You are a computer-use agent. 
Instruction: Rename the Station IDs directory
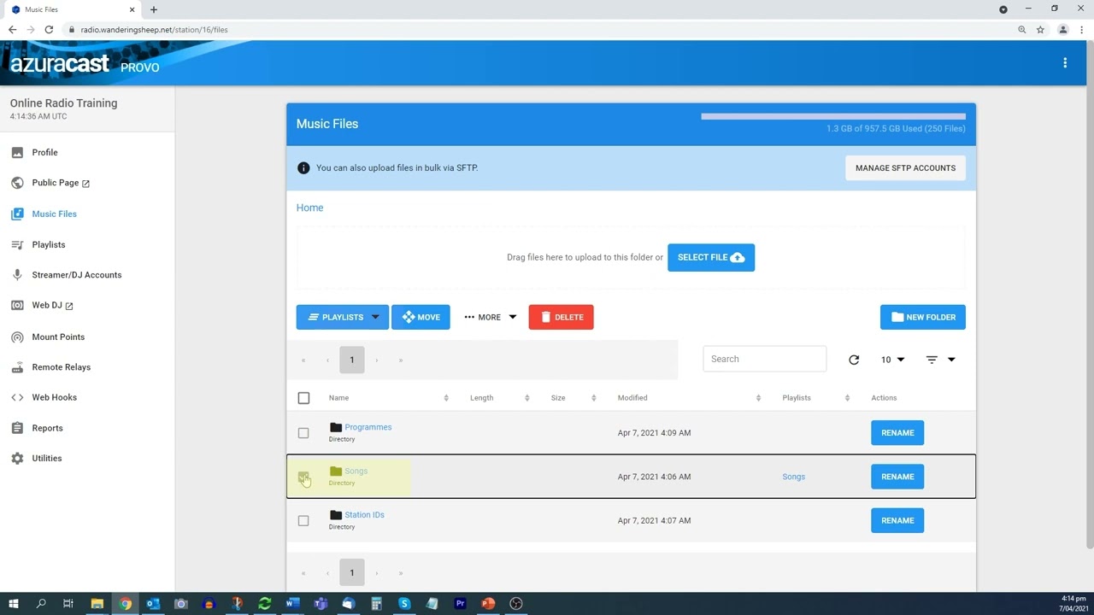click(897, 520)
